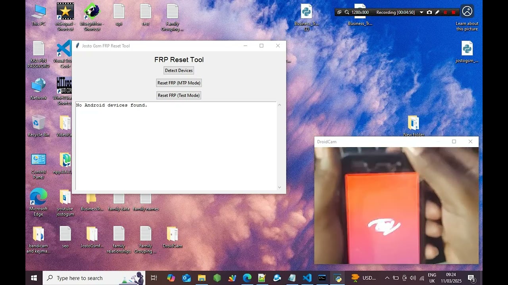Open Business_Tr (2) Python file icon
The width and height of the screenshot is (508, 285).
click(x=306, y=17)
